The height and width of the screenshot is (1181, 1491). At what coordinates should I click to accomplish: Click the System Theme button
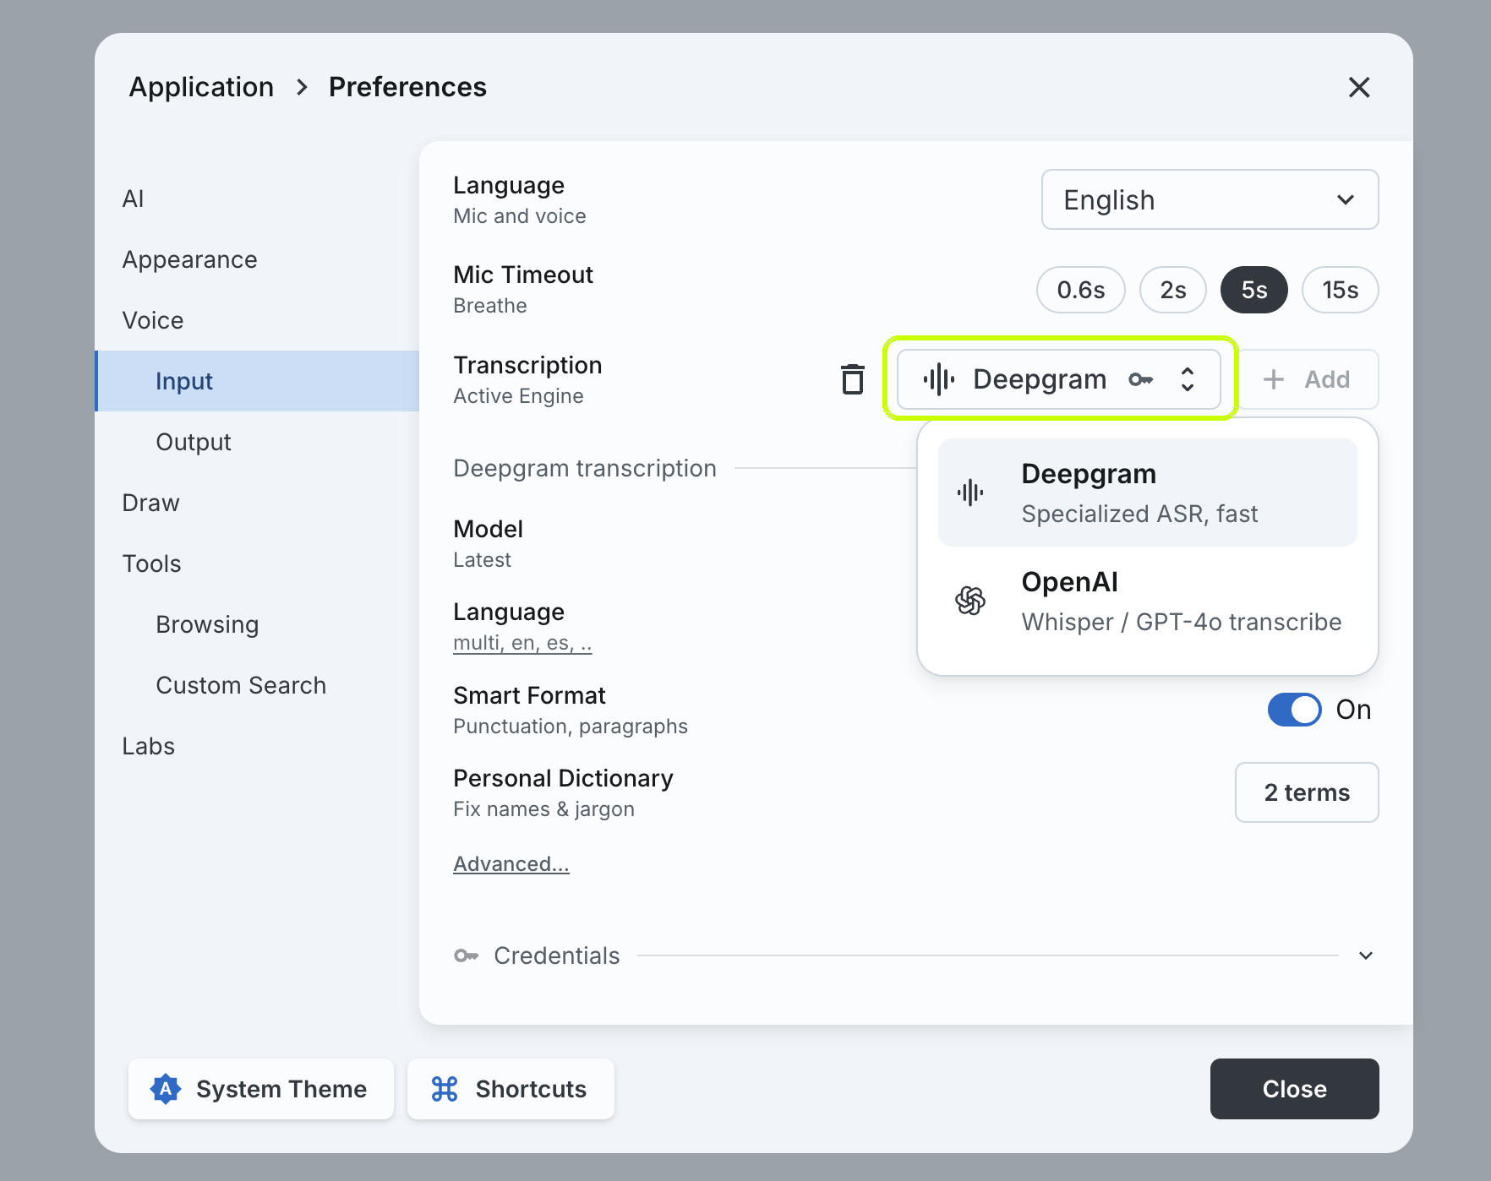pyautogui.click(x=261, y=1089)
